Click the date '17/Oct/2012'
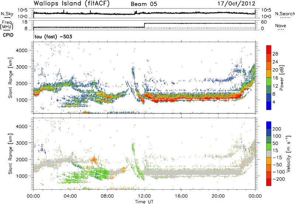This screenshot has height=204, width=295. pyautogui.click(x=236, y=4)
